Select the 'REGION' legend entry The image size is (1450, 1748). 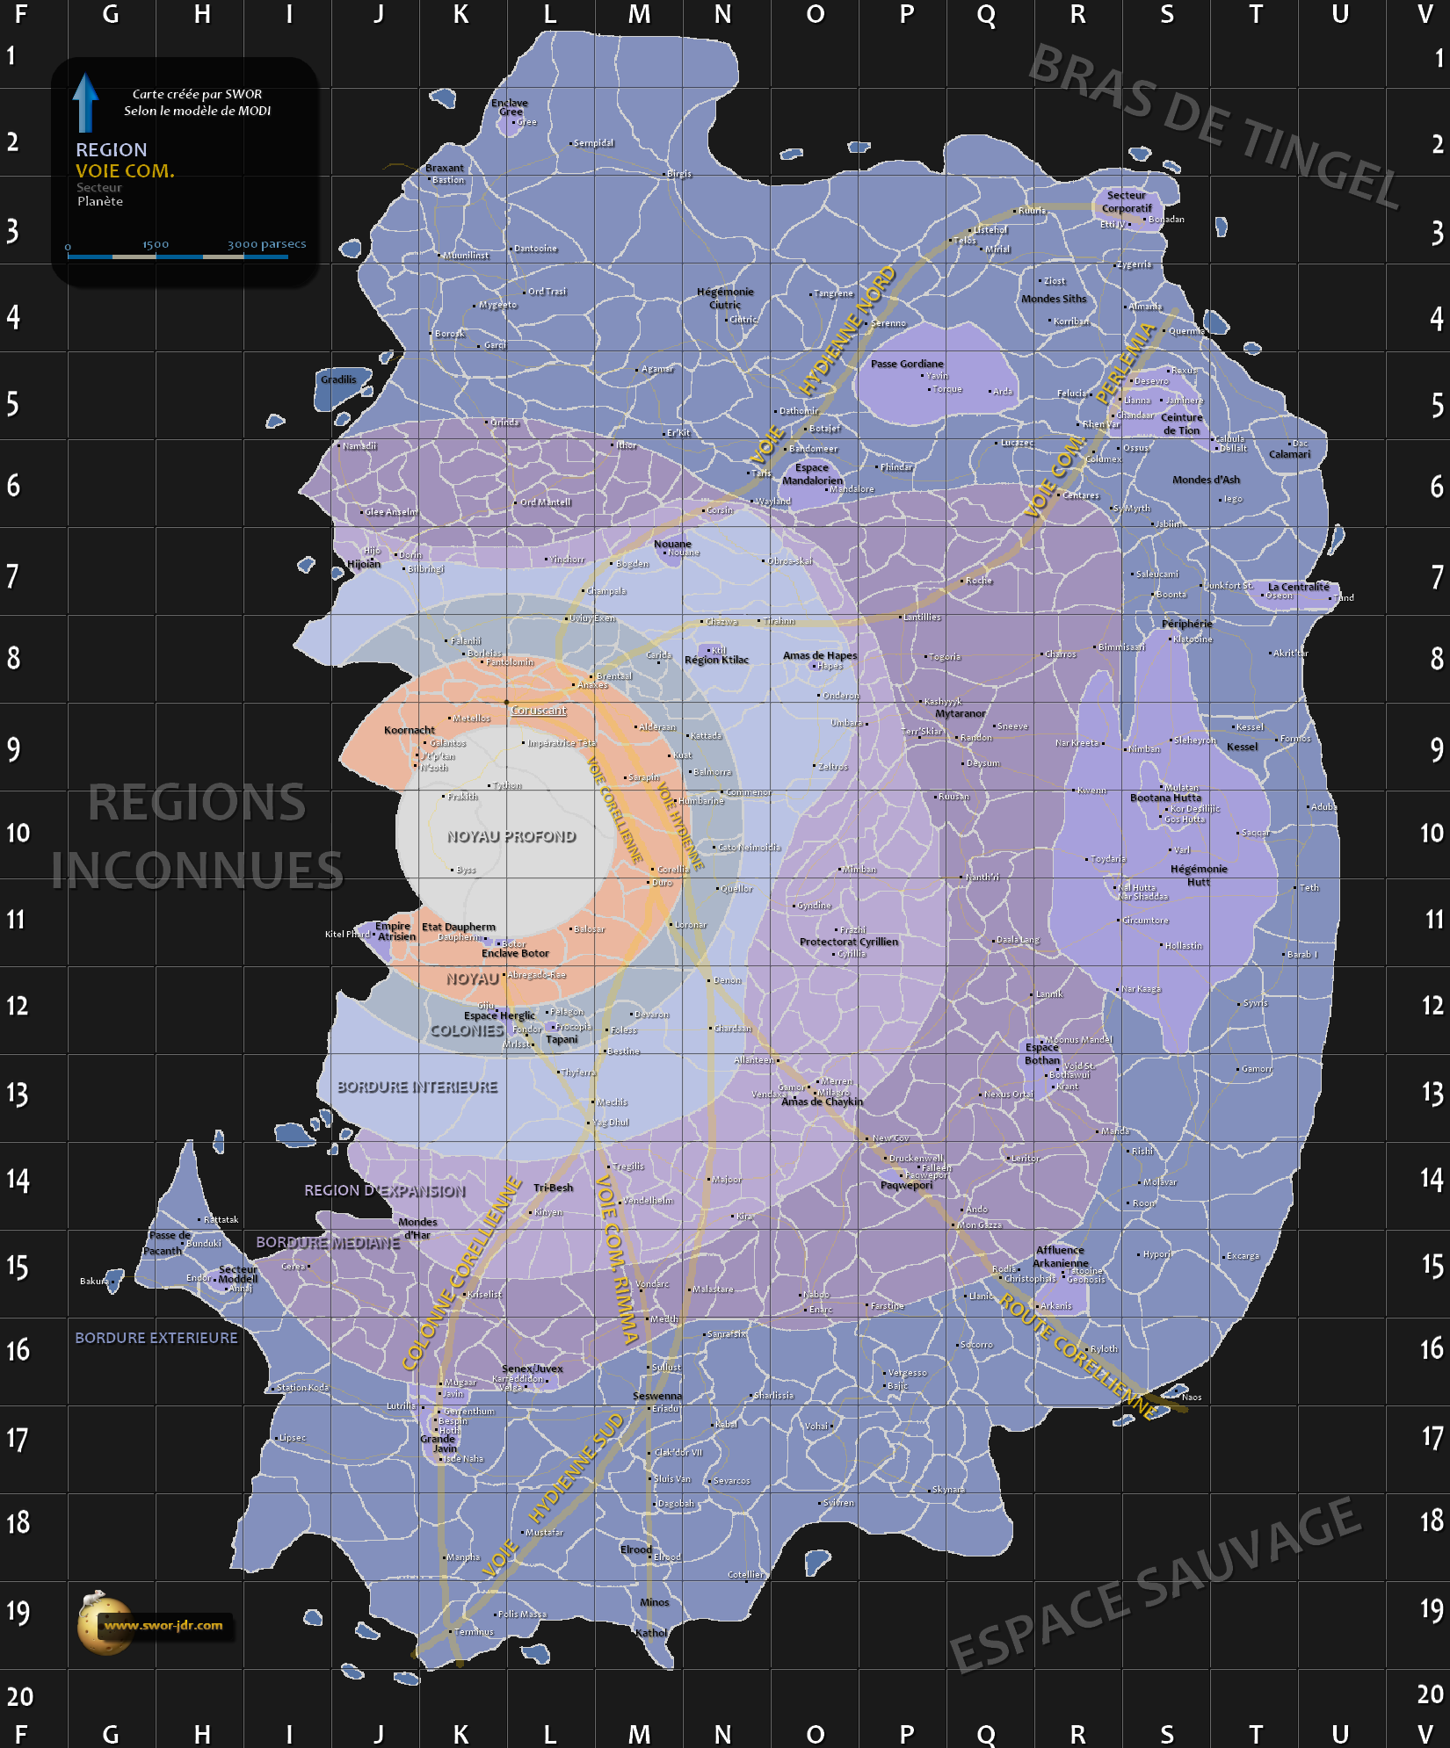point(112,149)
